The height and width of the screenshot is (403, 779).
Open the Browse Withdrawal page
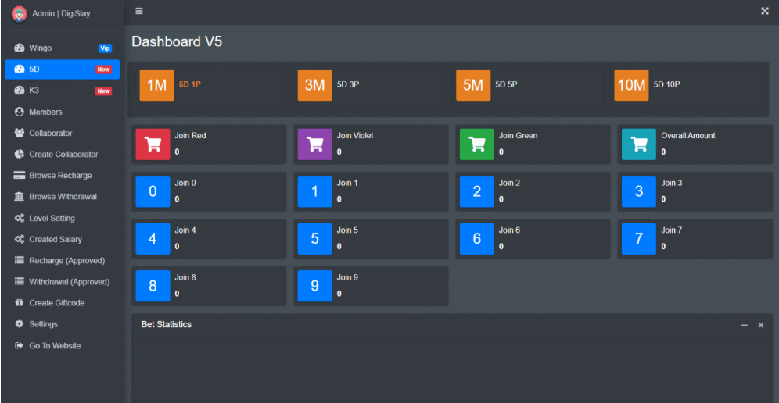coord(62,197)
